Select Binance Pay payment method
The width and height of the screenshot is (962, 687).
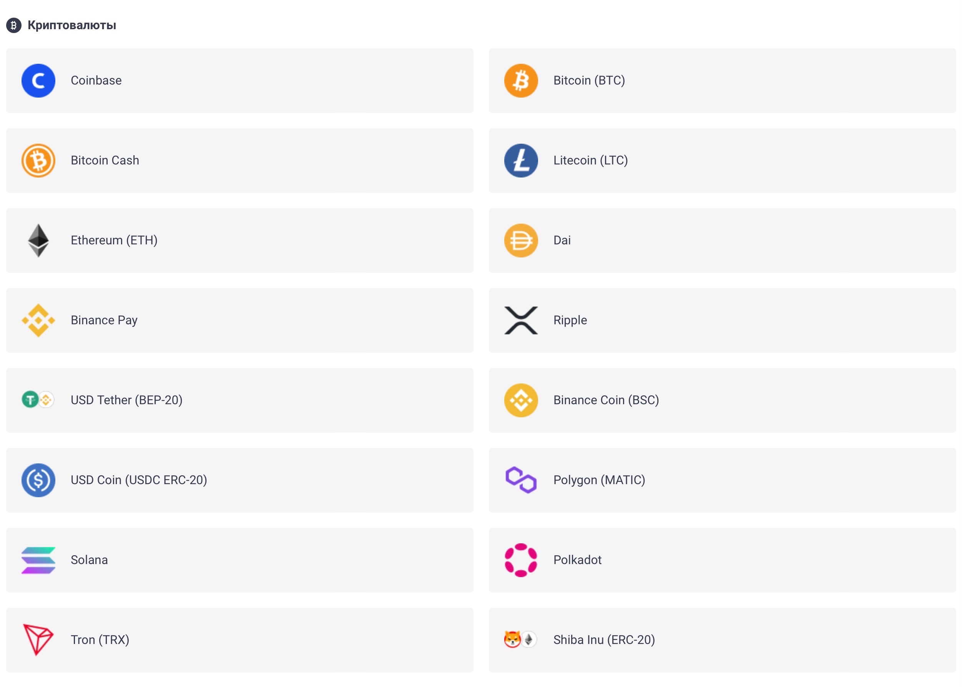239,320
